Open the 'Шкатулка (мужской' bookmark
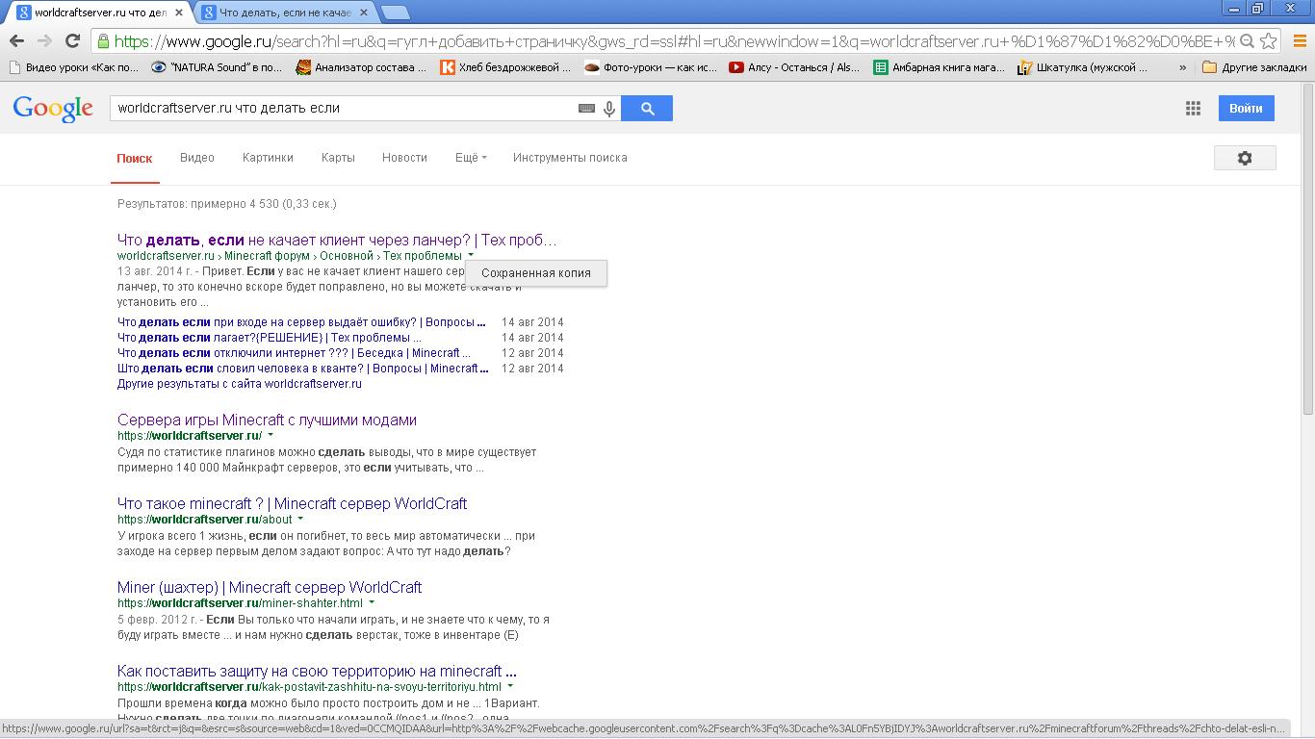The width and height of the screenshot is (1315, 739). coord(1084,67)
